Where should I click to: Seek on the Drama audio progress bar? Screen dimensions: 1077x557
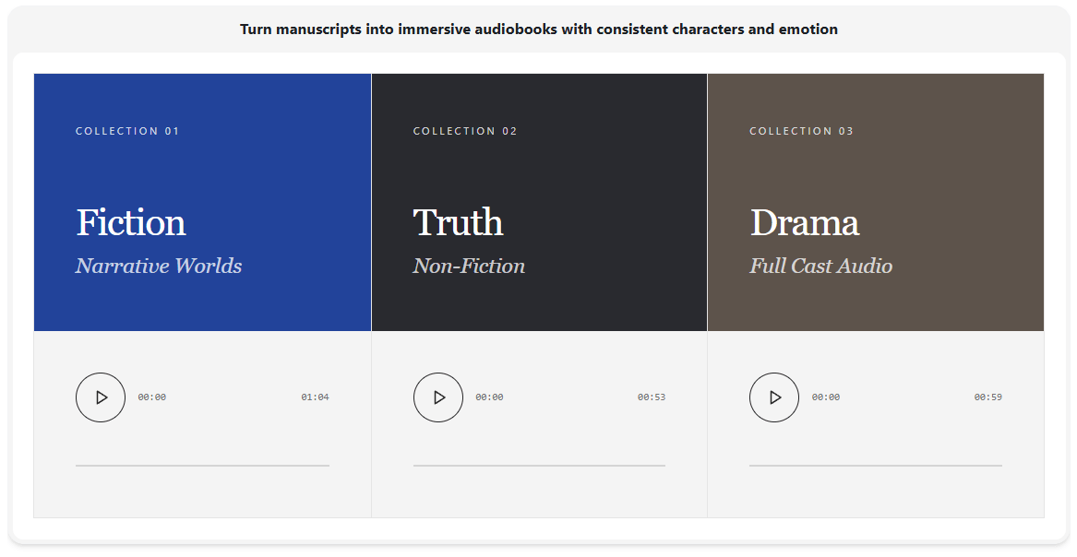[876, 466]
